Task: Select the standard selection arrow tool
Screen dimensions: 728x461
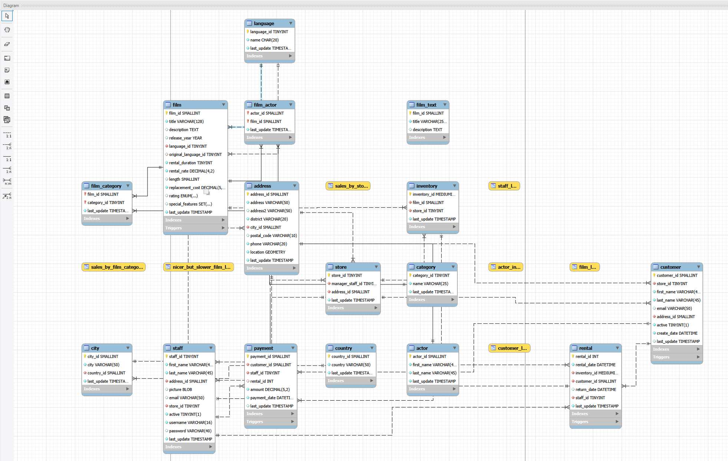Action: 7,16
